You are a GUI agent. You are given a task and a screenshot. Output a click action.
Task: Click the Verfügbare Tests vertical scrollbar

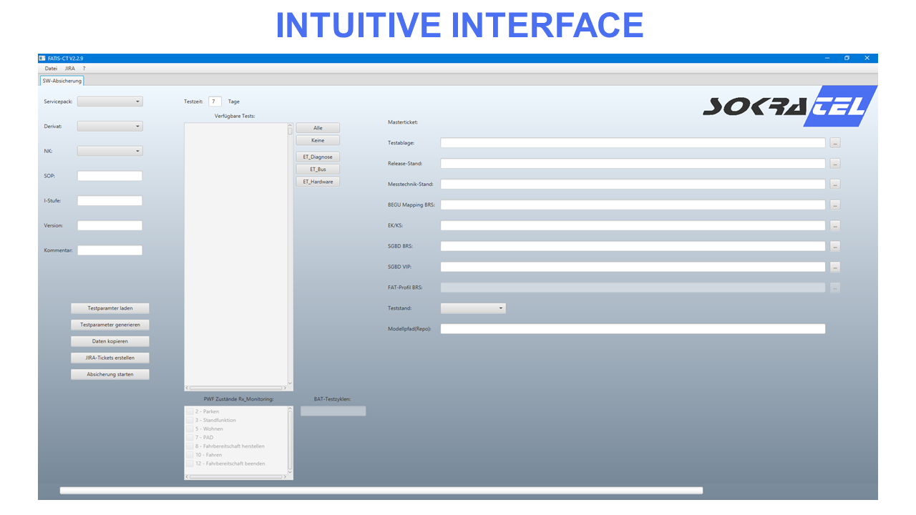[290, 255]
